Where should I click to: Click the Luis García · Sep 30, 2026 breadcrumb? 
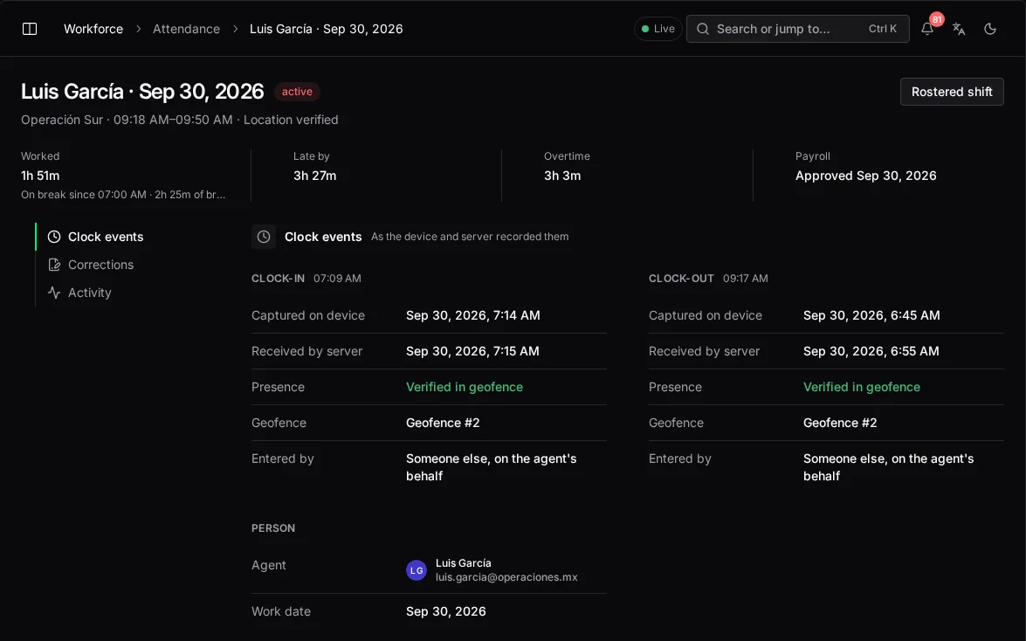coord(327,29)
